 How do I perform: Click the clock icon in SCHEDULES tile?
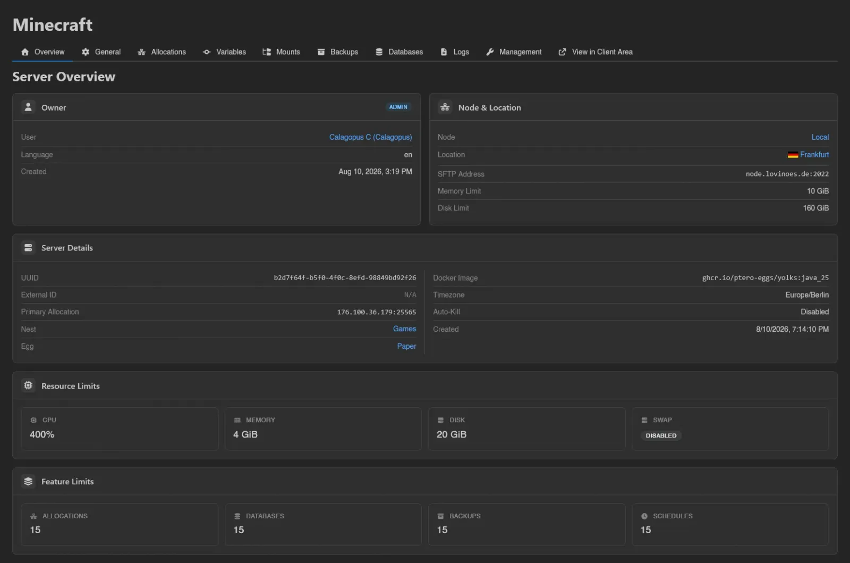tap(644, 516)
